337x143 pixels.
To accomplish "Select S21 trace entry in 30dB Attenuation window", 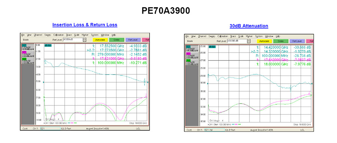I will [192, 49].
